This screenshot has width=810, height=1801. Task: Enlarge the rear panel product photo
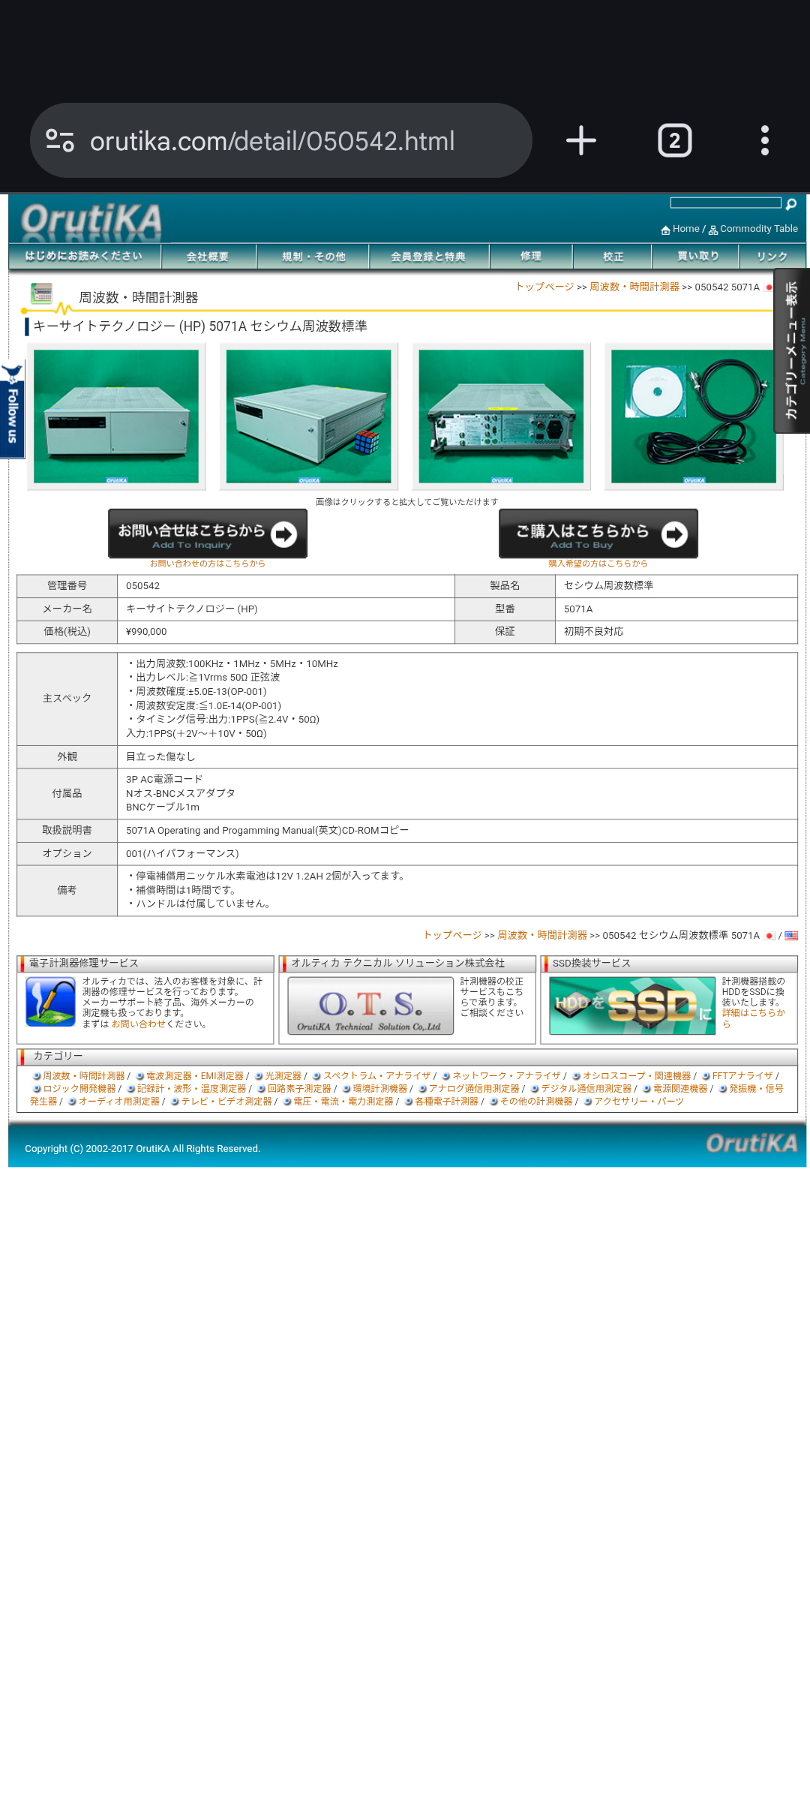[501, 416]
